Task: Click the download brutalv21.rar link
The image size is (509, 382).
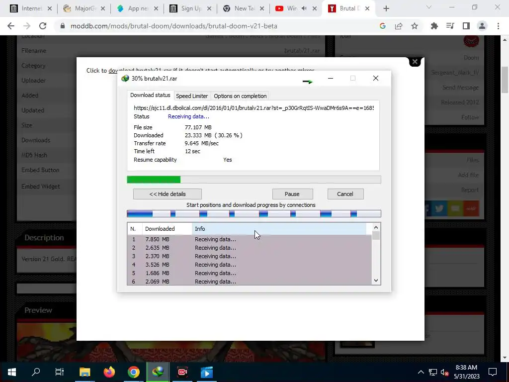Action: [x=140, y=70]
